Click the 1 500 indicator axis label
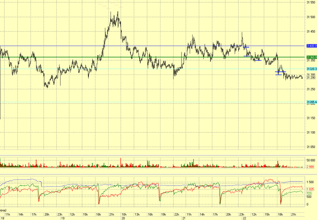The image size is (317, 220). point(310,182)
